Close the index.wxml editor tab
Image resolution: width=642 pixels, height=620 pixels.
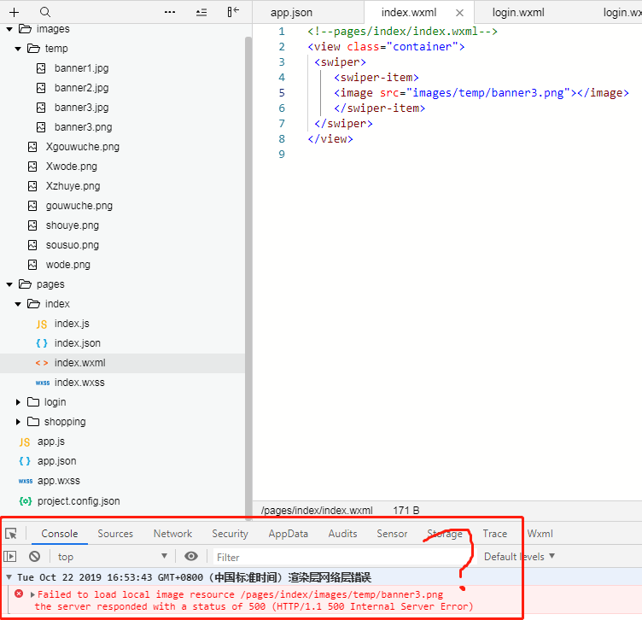pyautogui.click(x=460, y=13)
